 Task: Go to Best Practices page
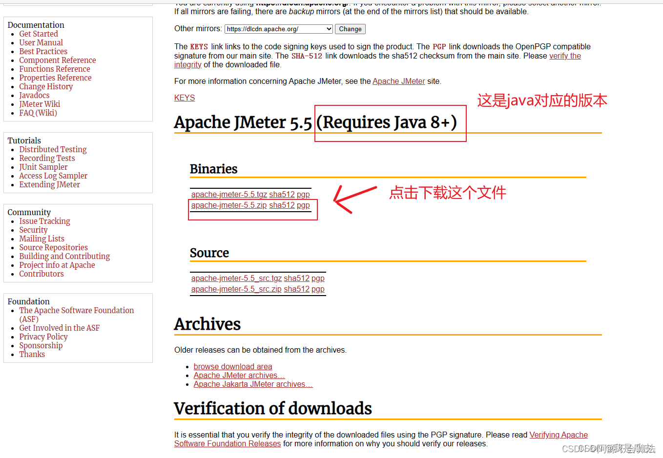coord(43,51)
